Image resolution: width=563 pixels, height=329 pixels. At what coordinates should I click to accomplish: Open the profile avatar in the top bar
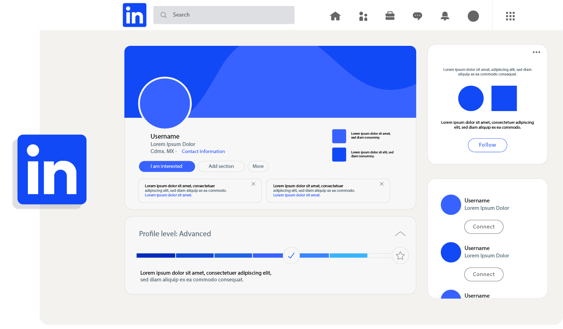473,16
